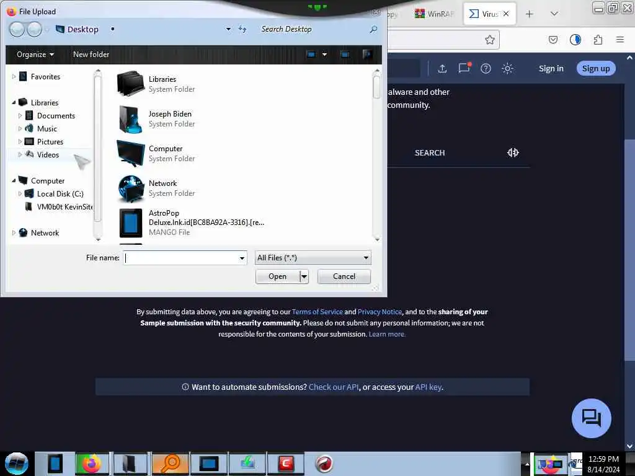This screenshot has height=476, width=635.
Task: Toggle the preview pane icon
Action: [x=345, y=55]
